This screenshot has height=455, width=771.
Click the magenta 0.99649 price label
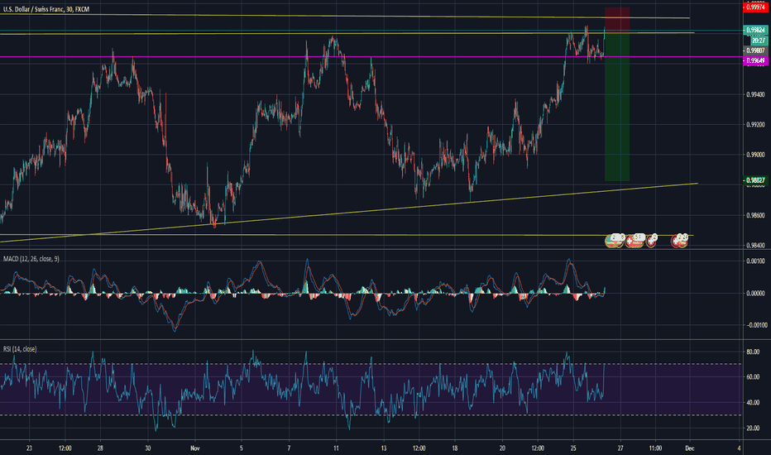754,60
